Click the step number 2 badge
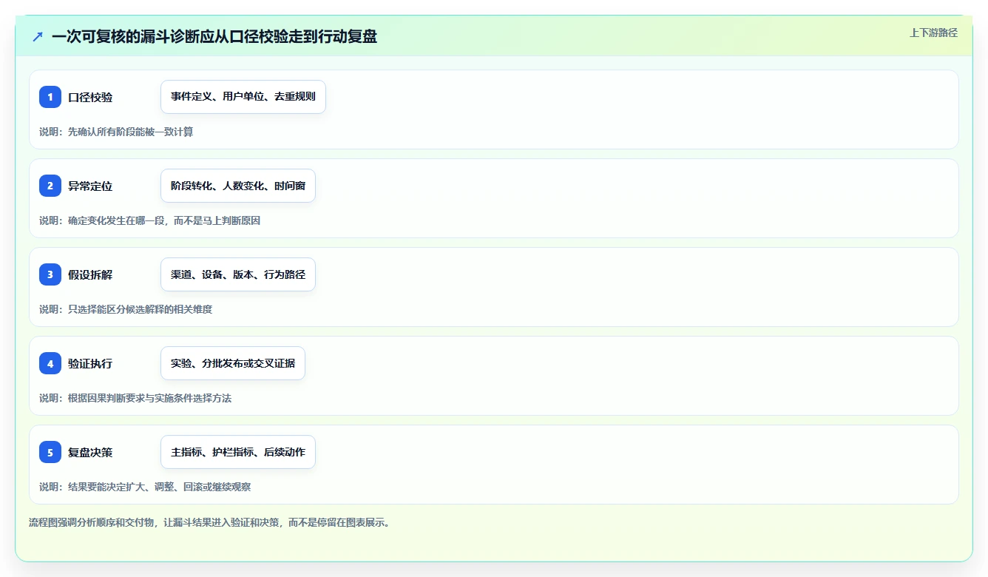 50,186
